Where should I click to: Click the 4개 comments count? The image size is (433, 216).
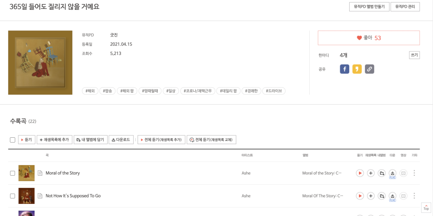tap(343, 55)
